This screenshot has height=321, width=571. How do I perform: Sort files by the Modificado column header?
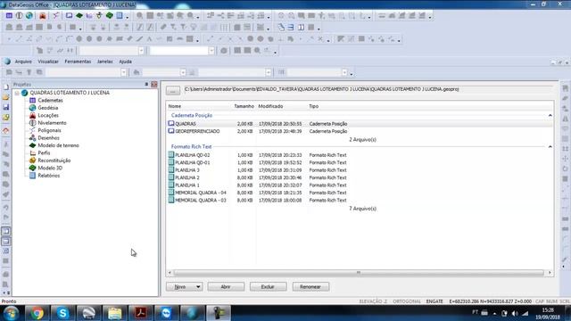(270, 106)
